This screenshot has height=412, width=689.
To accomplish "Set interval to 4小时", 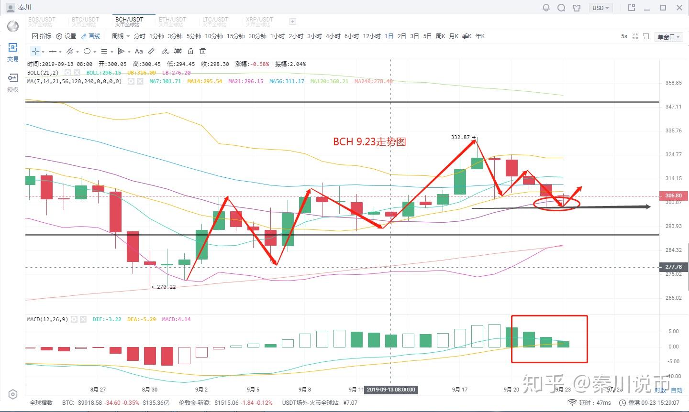I will [333, 36].
